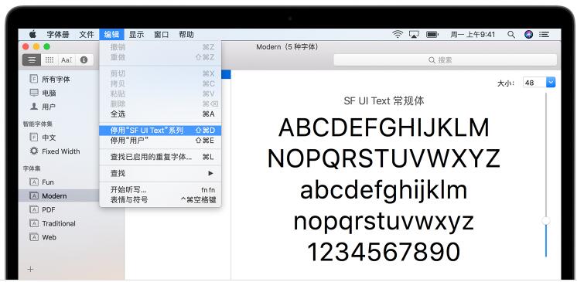Image resolution: width=577 pixels, height=282 pixels.
Task: Choose 查找已启用的重复字体 menu item
Action: pos(160,157)
